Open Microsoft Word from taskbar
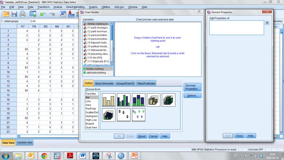This screenshot has height=160, width=284. tap(83, 156)
